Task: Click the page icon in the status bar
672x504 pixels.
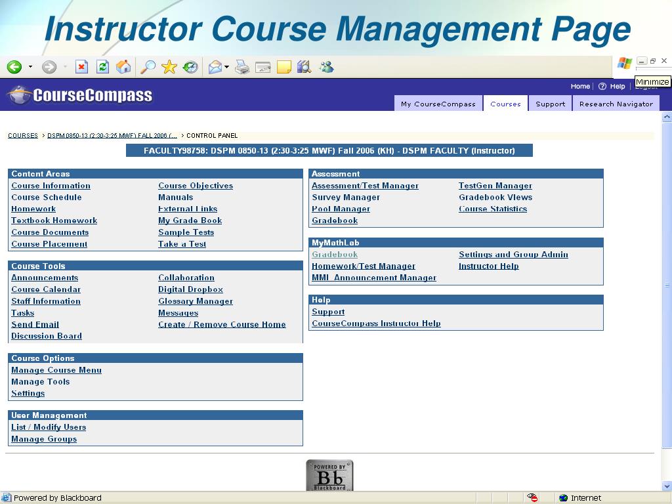Action: pyautogui.click(x=6, y=497)
